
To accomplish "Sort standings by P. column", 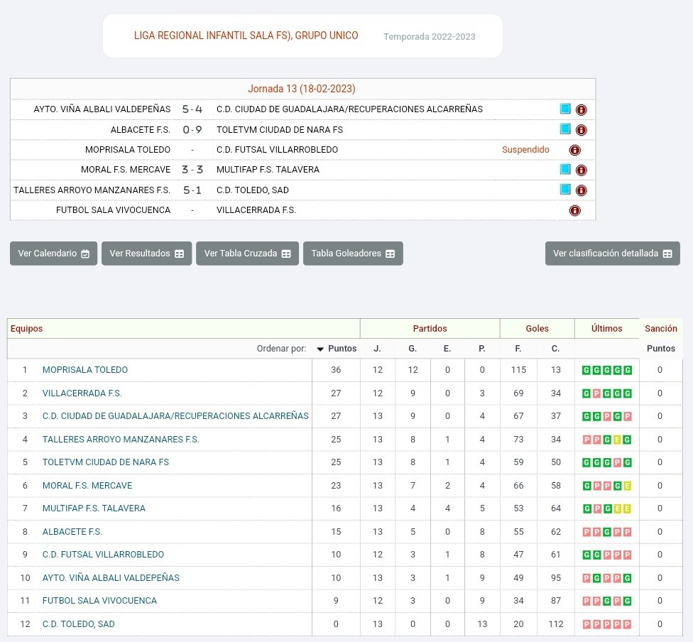I will click(x=481, y=349).
